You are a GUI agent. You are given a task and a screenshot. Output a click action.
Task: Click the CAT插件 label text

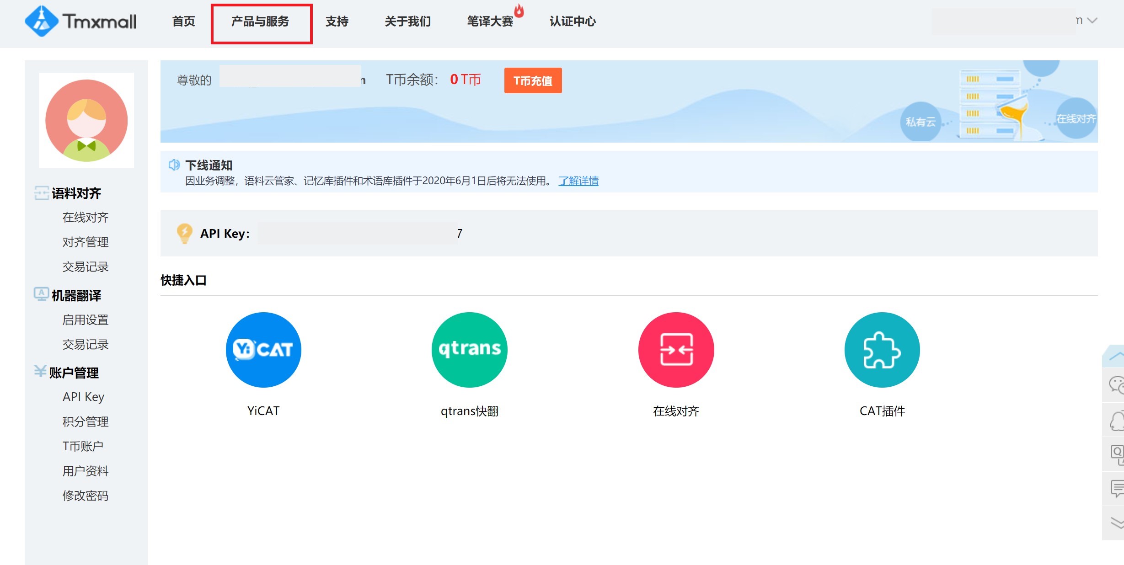tap(882, 411)
